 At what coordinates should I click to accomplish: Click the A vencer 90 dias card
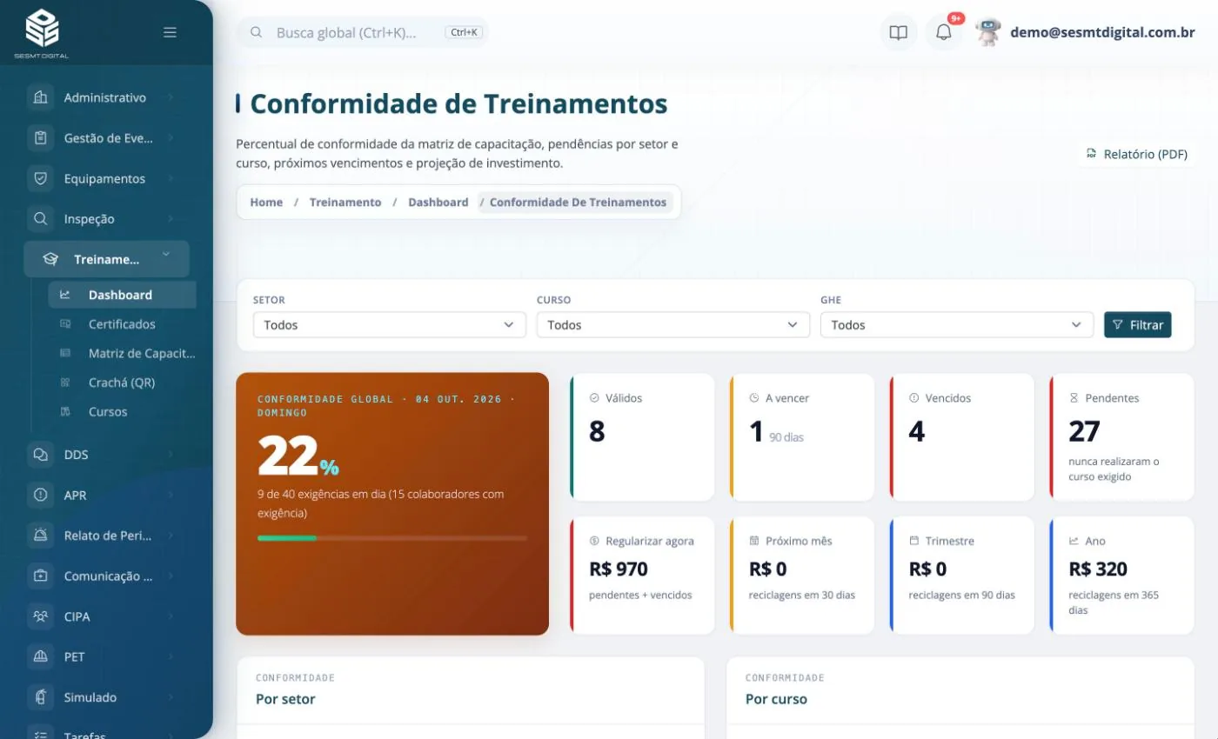(802, 437)
